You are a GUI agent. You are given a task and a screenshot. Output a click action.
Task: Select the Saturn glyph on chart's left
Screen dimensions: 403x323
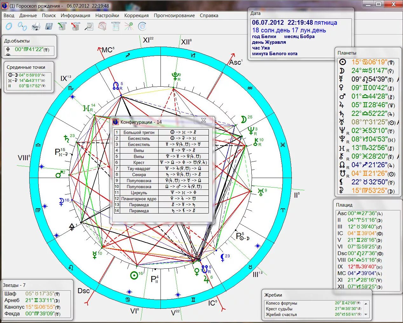tap(66, 139)
